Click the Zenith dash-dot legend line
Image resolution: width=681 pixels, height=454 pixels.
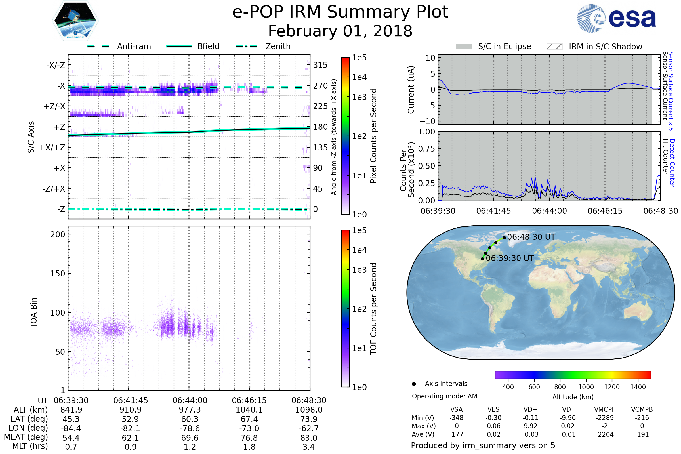coord(246,46)
